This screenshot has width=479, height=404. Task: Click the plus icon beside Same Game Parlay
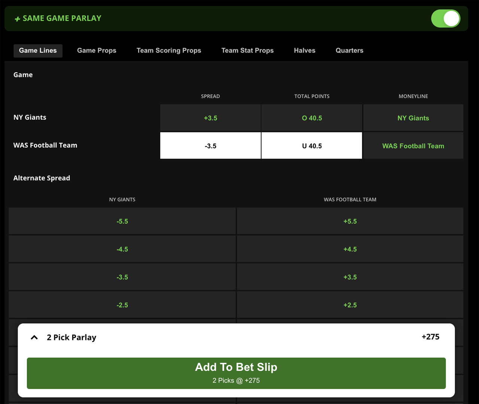(x=17, y=19)
